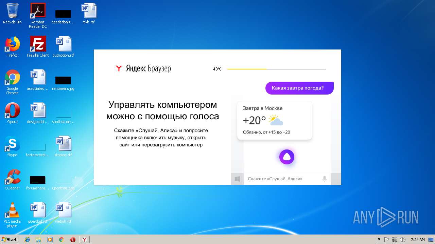Show hidden system tray icons
This screenshot has width=435, height=244.
[x=379, y=240]
